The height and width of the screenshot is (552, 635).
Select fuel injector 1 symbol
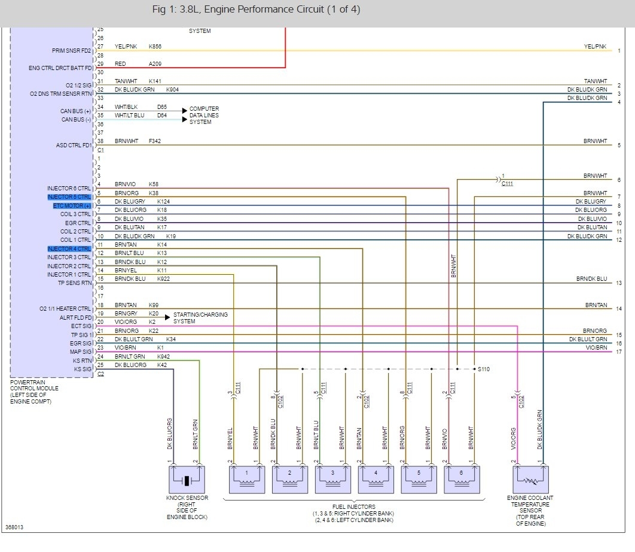pyautogui.click(x=246, y=478)
